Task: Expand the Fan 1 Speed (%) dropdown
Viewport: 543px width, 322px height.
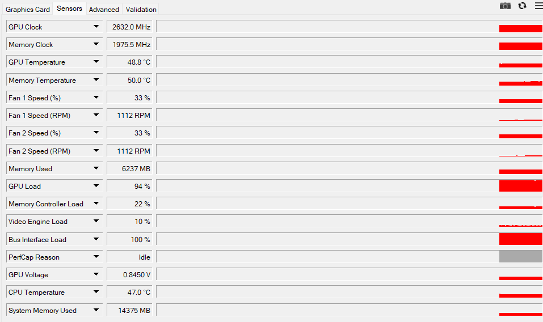Action: click(96, 98)
